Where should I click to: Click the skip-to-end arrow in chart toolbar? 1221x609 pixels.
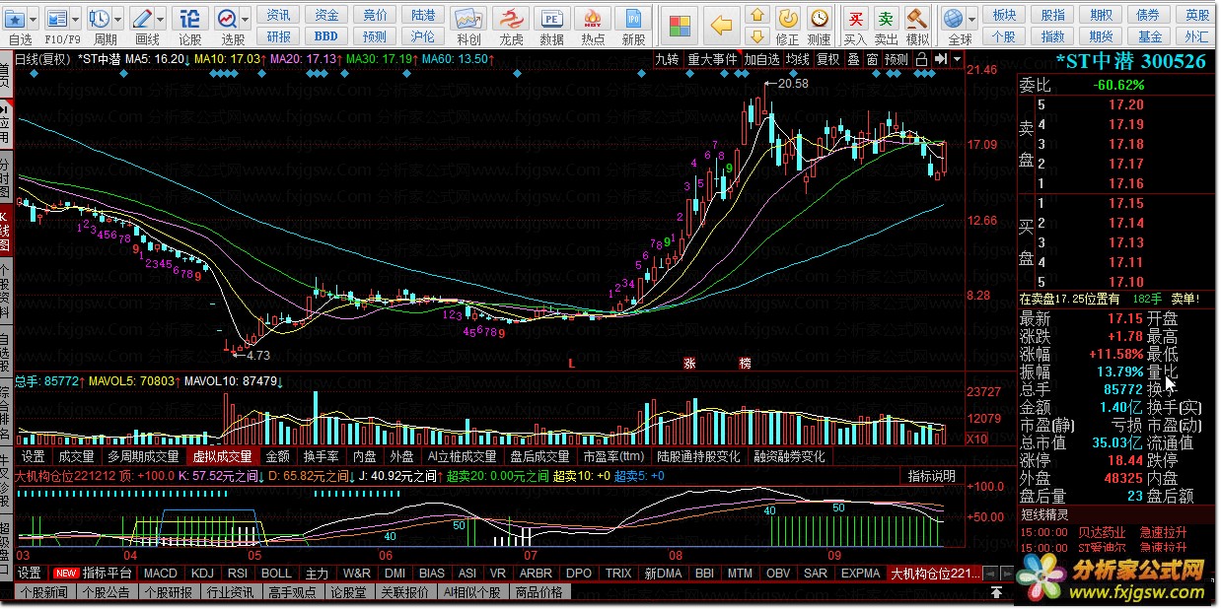(941, 59)
